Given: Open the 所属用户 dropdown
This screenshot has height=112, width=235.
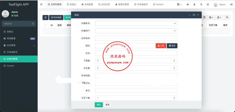Looking at the screenshot, I should point(136,31).
